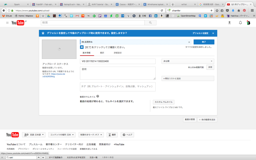Open the downloads arrow icon
This screenshot has width=256, height=160.
[x=233, y=10]
